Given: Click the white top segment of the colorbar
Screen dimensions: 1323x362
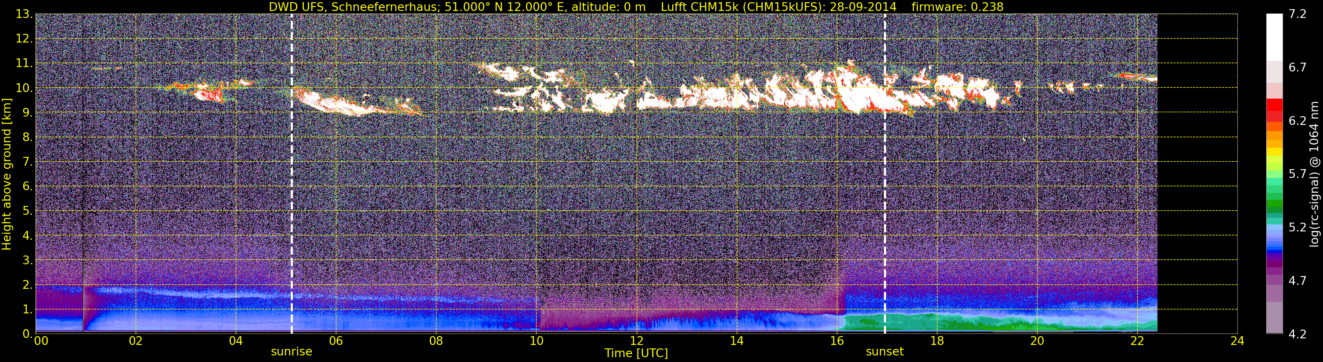Looking at the screenshot, I should (x=1274, y=37).
